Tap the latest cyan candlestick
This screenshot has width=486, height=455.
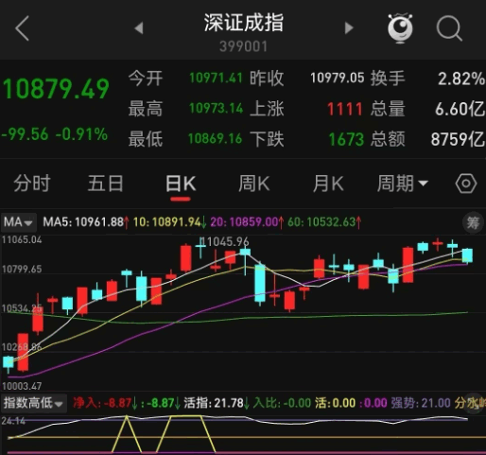tap(467, 255)
